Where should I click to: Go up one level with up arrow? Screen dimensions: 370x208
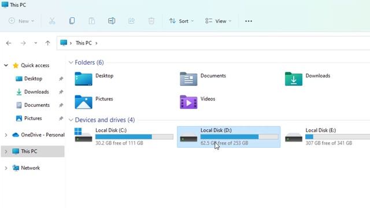tap(47, 43)
